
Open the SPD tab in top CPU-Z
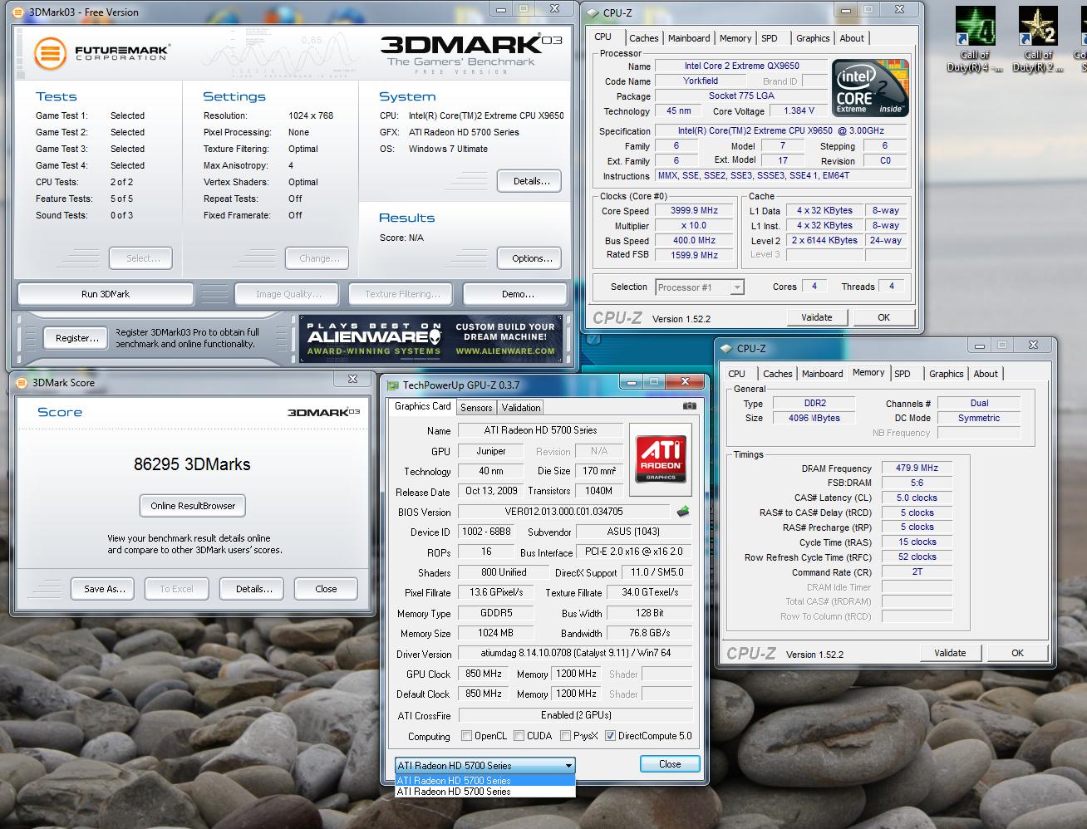[770, 38]
